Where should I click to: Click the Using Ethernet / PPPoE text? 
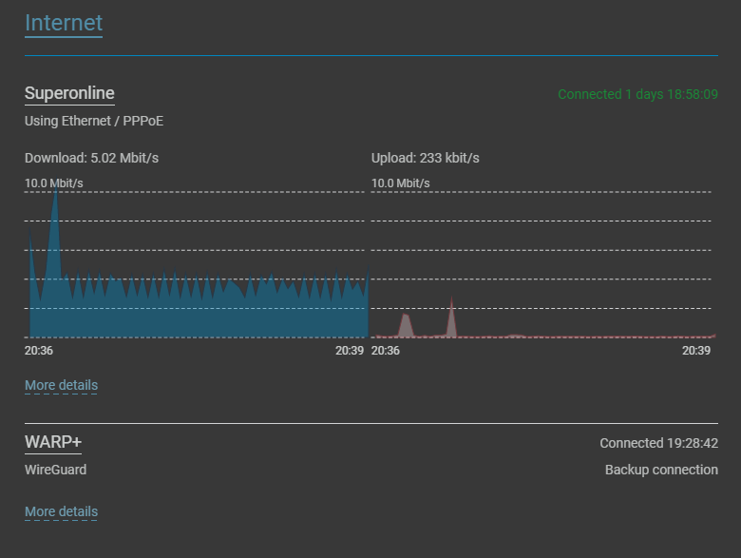tap(94, 121)
